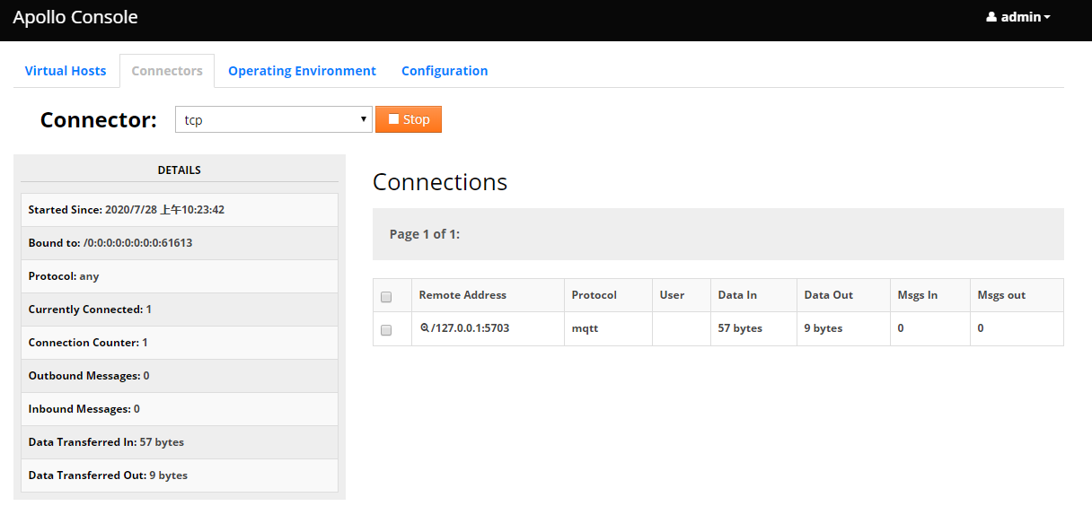The width and height of the screenshot is (1092, 506).
Task: Click the Msgs In column header
Action: click(x=918, y=295)
